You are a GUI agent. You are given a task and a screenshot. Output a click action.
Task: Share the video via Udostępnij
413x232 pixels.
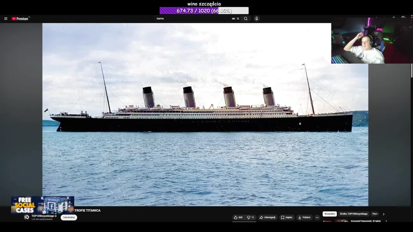tap(267, 217)
